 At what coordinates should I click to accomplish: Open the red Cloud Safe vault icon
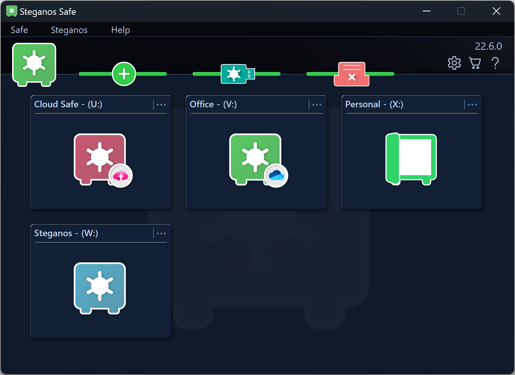tap(100, 159)
